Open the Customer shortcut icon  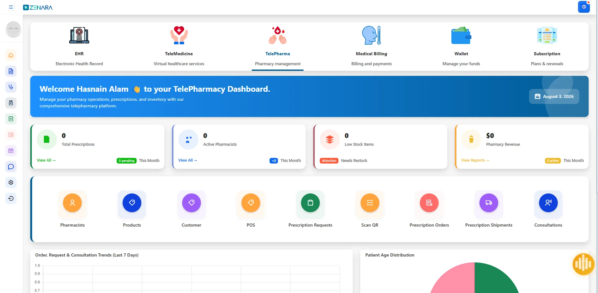click(191, 203)
